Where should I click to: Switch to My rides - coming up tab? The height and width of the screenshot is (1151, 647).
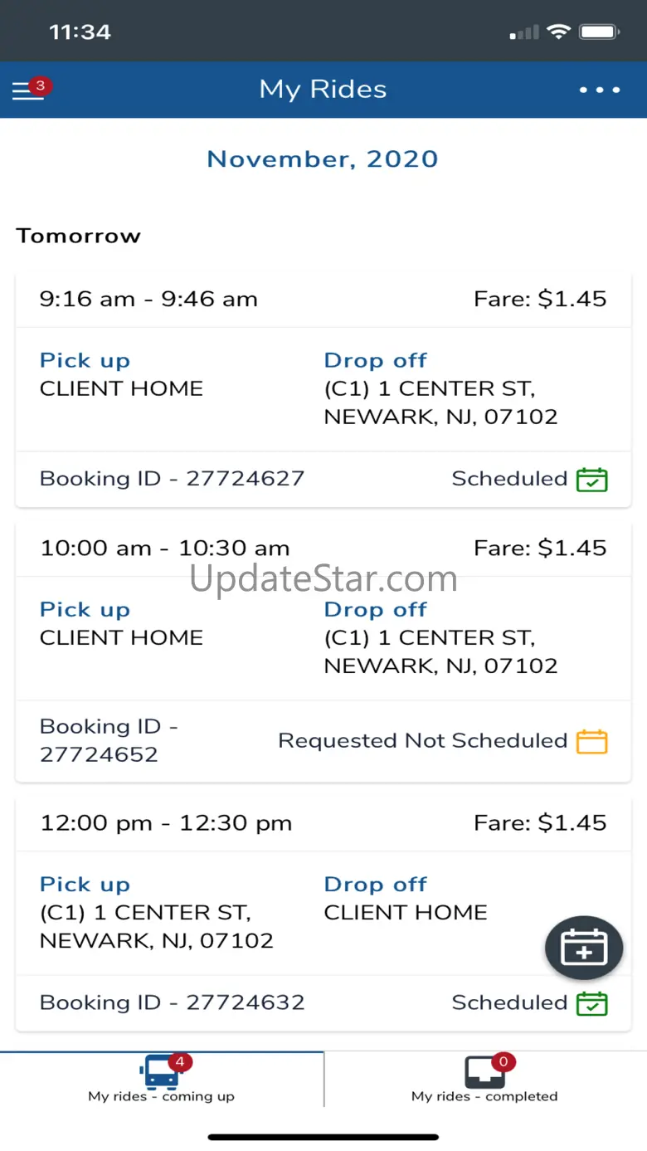tap(162, 1096)
